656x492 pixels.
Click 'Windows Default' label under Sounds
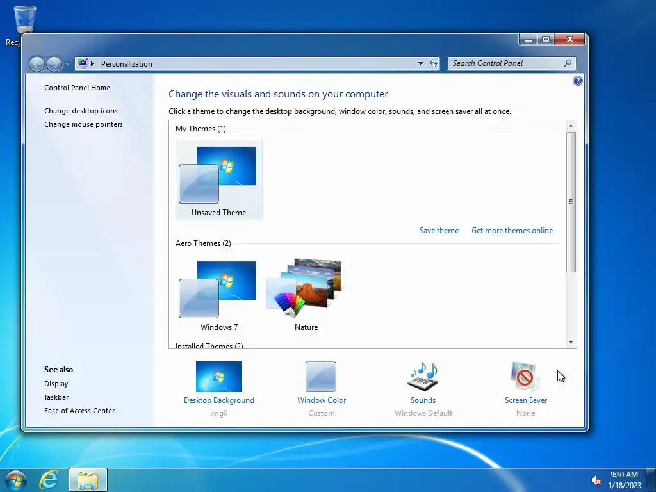pos(423,413)
